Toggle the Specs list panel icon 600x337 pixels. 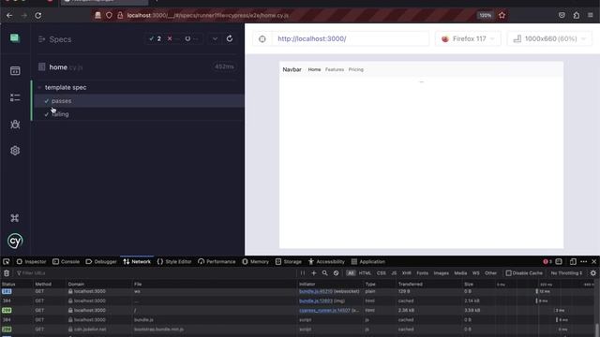(x=41, y=39)
